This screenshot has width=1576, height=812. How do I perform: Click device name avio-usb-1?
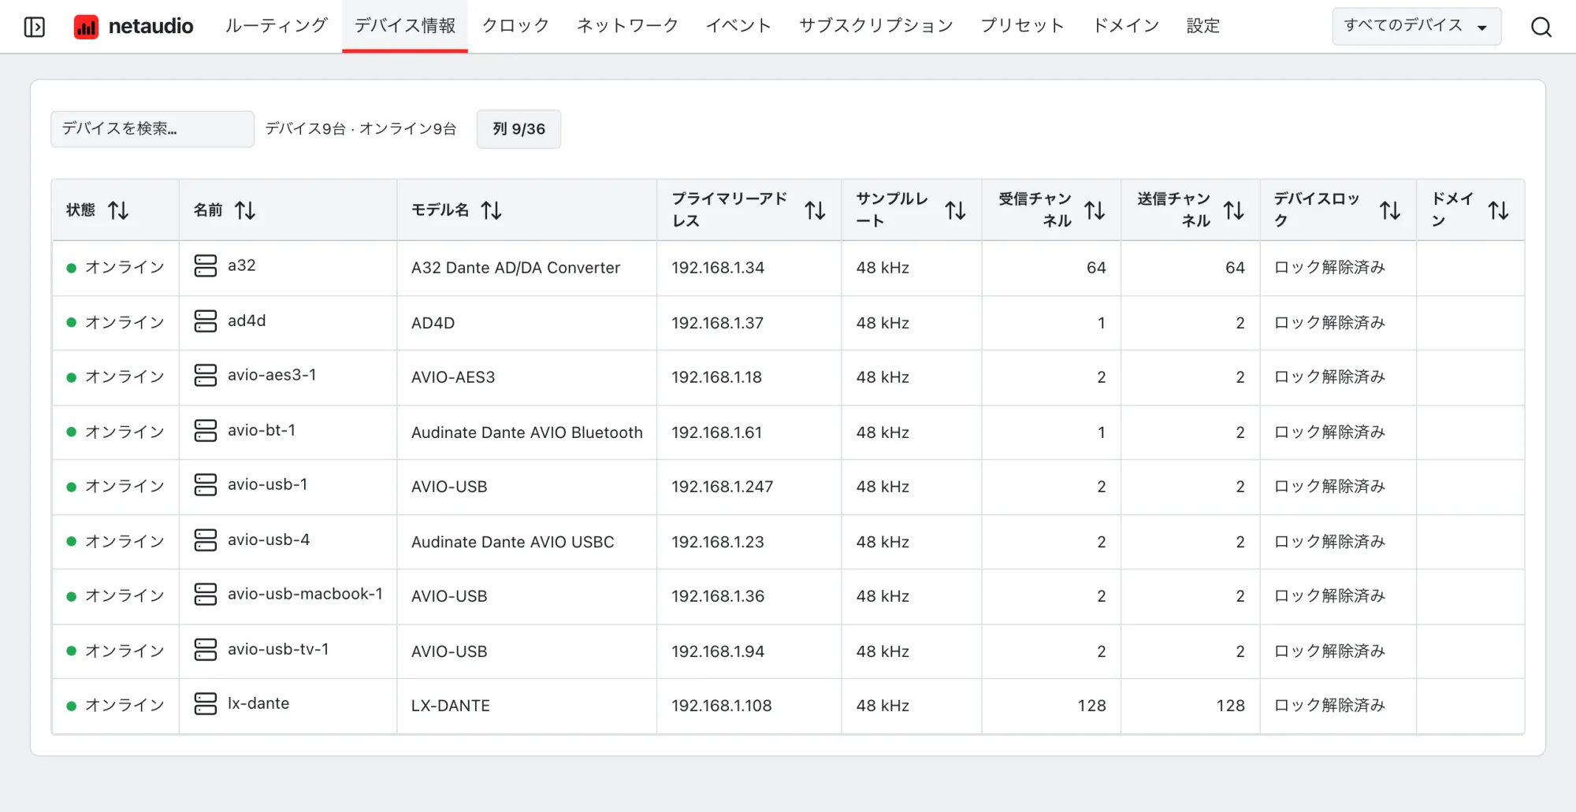click(268, 484)
